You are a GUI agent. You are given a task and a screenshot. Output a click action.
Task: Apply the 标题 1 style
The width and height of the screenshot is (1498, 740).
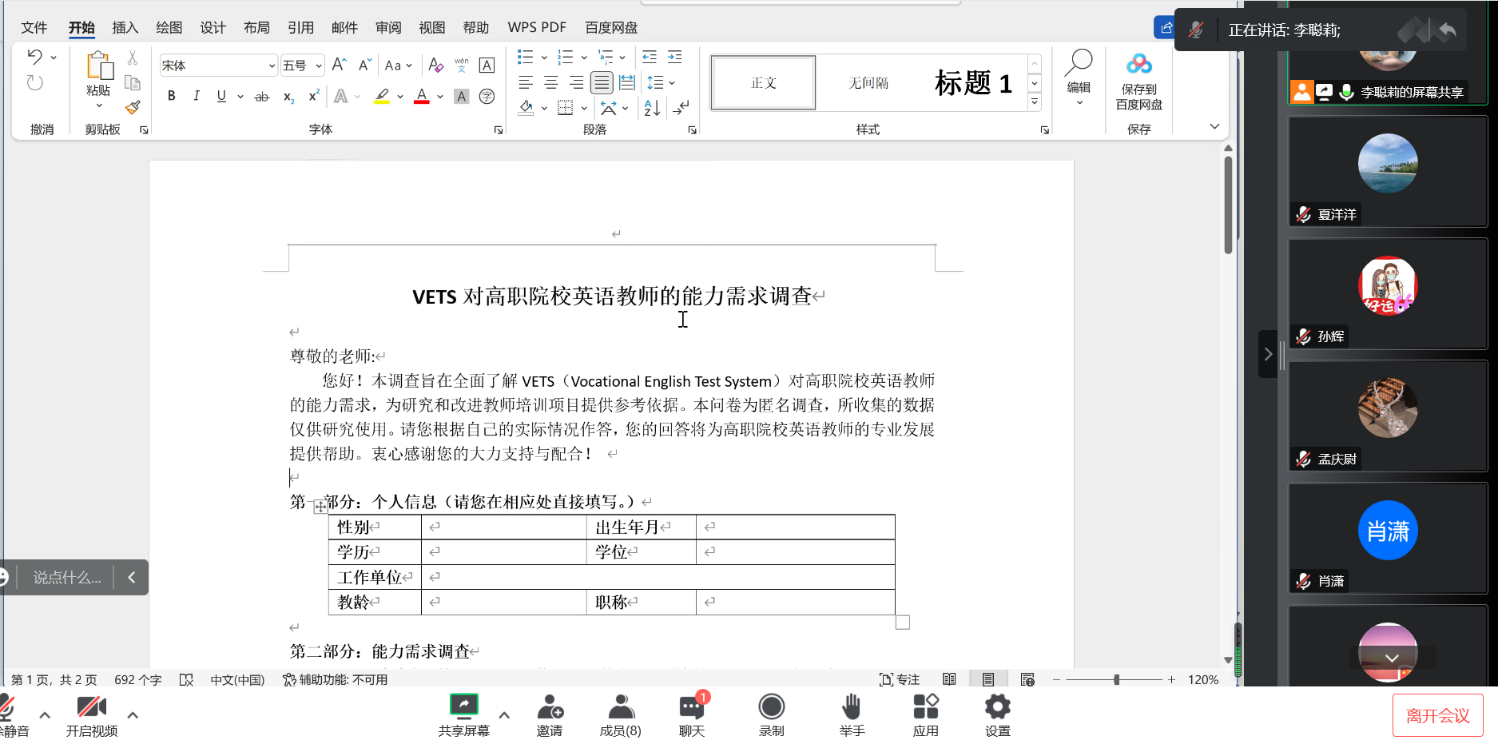point(972,83)
